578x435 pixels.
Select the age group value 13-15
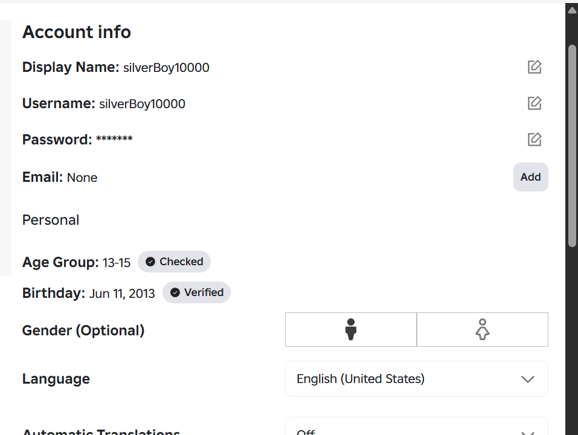pos(117,263)
